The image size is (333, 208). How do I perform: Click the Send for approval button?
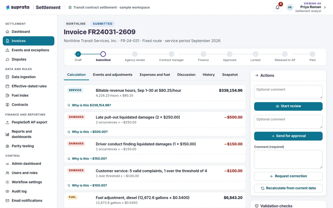pos(288,136)
